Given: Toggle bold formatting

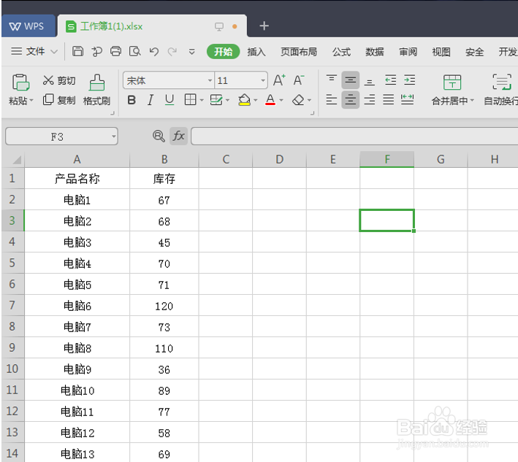Looking at the screenshot, I should (x=132, y=100).
